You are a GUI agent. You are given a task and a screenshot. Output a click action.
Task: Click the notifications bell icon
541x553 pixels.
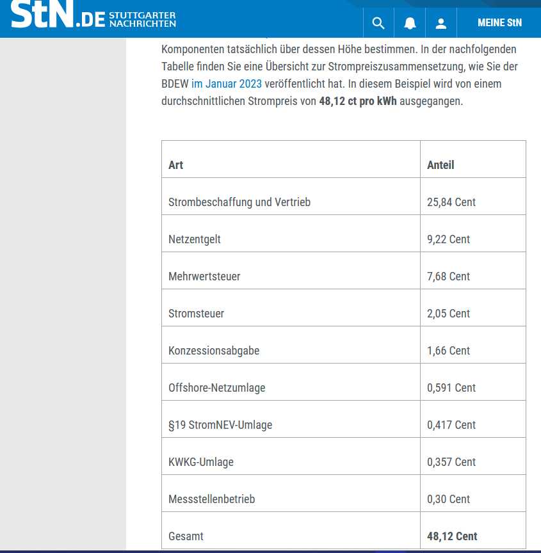(x=410, y=23)
